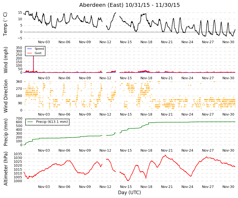Click the 1035 tick on altimeter axis
The width and height of the screenshot is (238, 198).
(18, 154)
